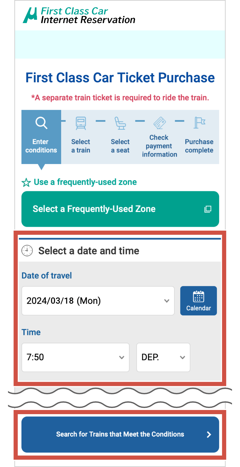Viewport: 240px width, 467px height.
Task: Select the "Select a train" step label
Action: [x=81, y=146]
